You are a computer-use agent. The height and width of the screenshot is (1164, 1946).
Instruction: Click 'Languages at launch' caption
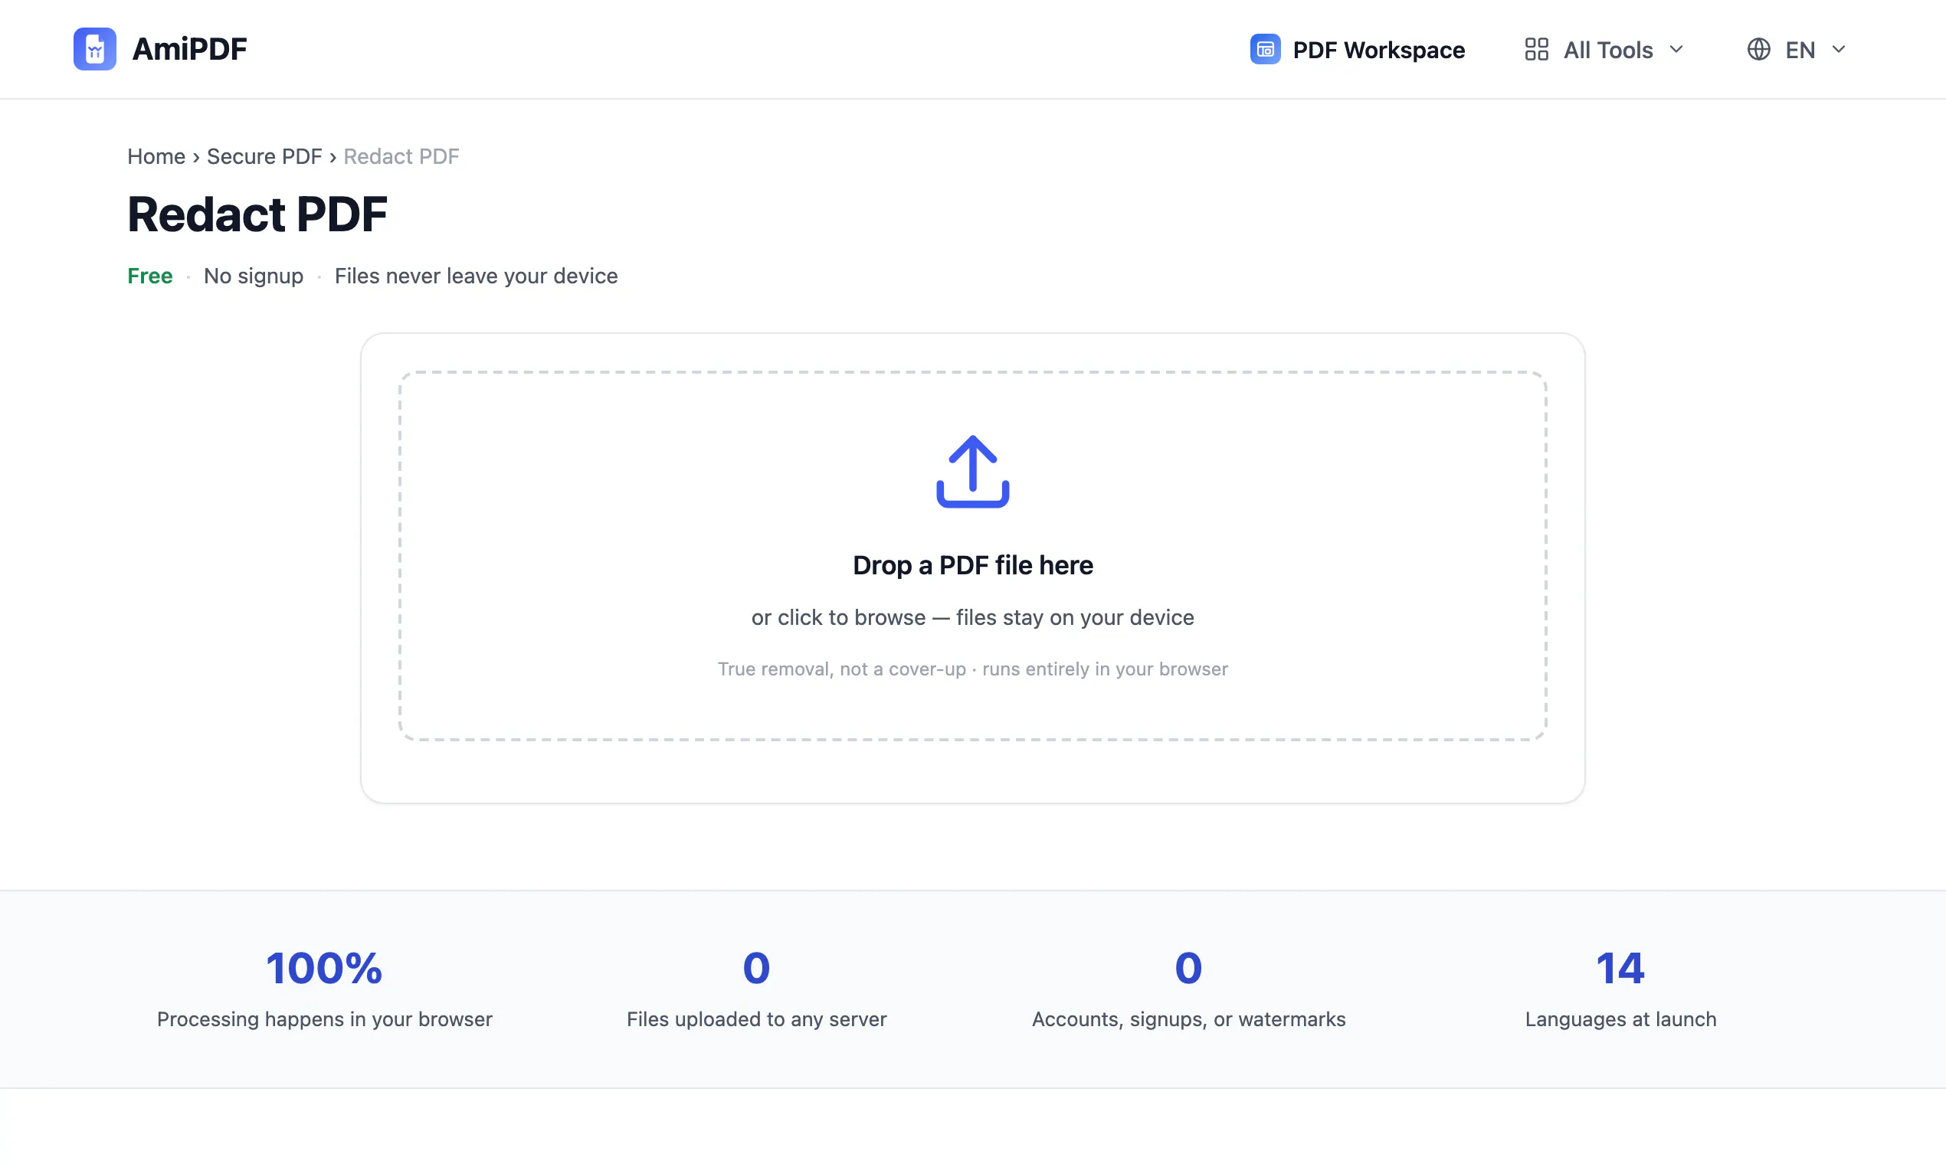coord(1620,1019)
